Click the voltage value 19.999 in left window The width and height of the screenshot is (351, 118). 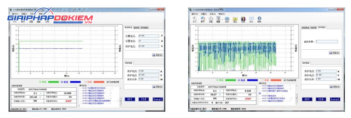[x=68, y=93]
